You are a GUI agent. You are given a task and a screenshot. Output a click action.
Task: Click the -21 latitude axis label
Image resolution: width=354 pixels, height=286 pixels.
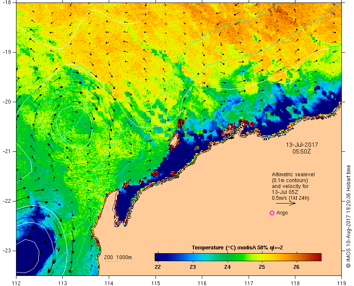[x=7, y=151]
